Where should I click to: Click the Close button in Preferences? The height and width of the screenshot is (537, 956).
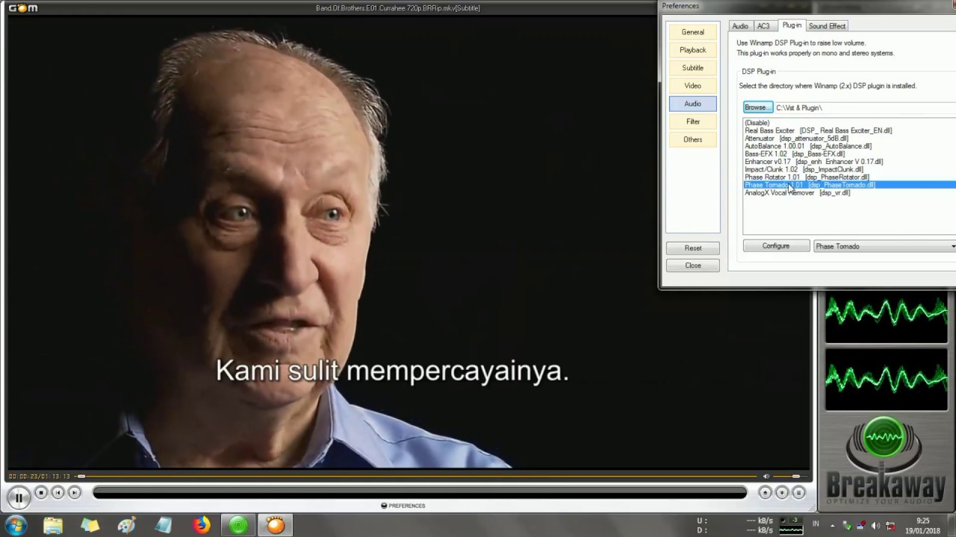tap(692, 266)
